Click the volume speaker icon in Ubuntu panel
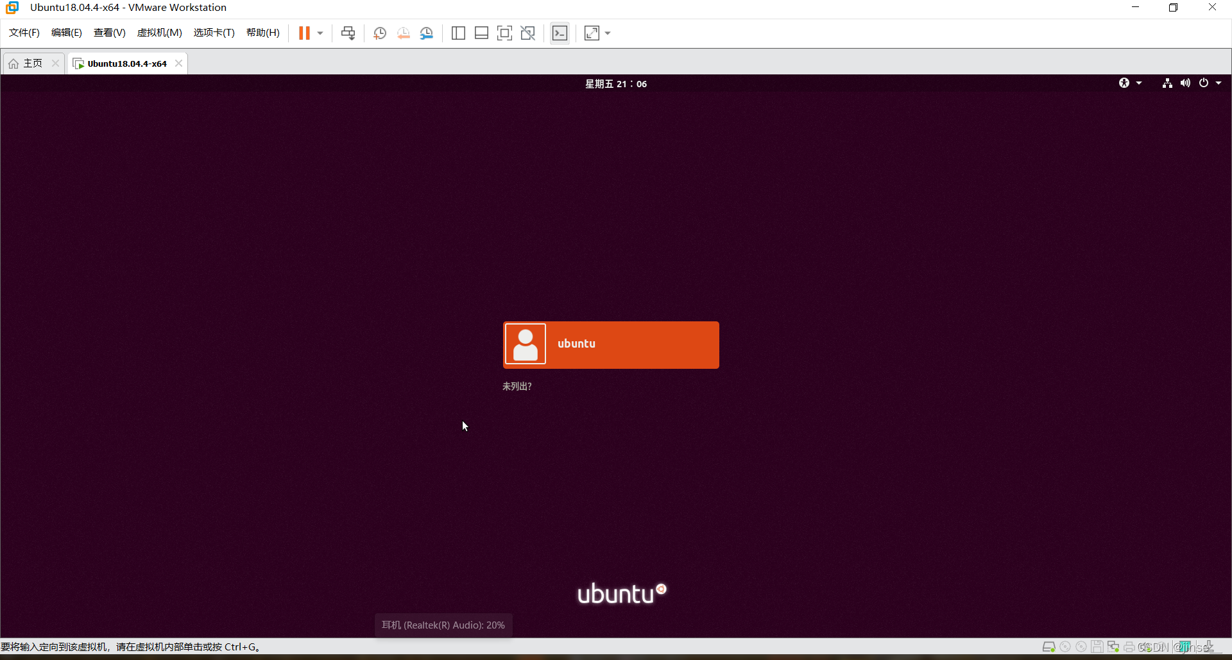Image resolution: width=1232 pixels, height=660 pixels. point(1185,83)
